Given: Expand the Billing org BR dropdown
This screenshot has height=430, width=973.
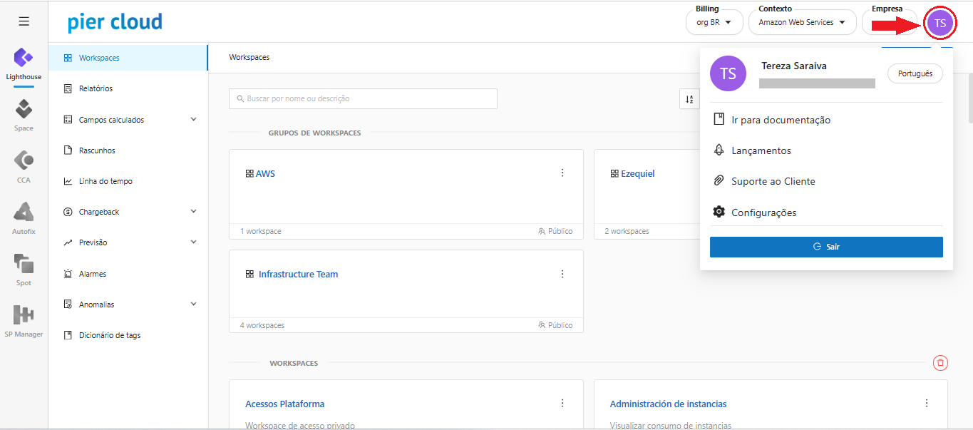Looking at the screenshot, I should [714, 22].
